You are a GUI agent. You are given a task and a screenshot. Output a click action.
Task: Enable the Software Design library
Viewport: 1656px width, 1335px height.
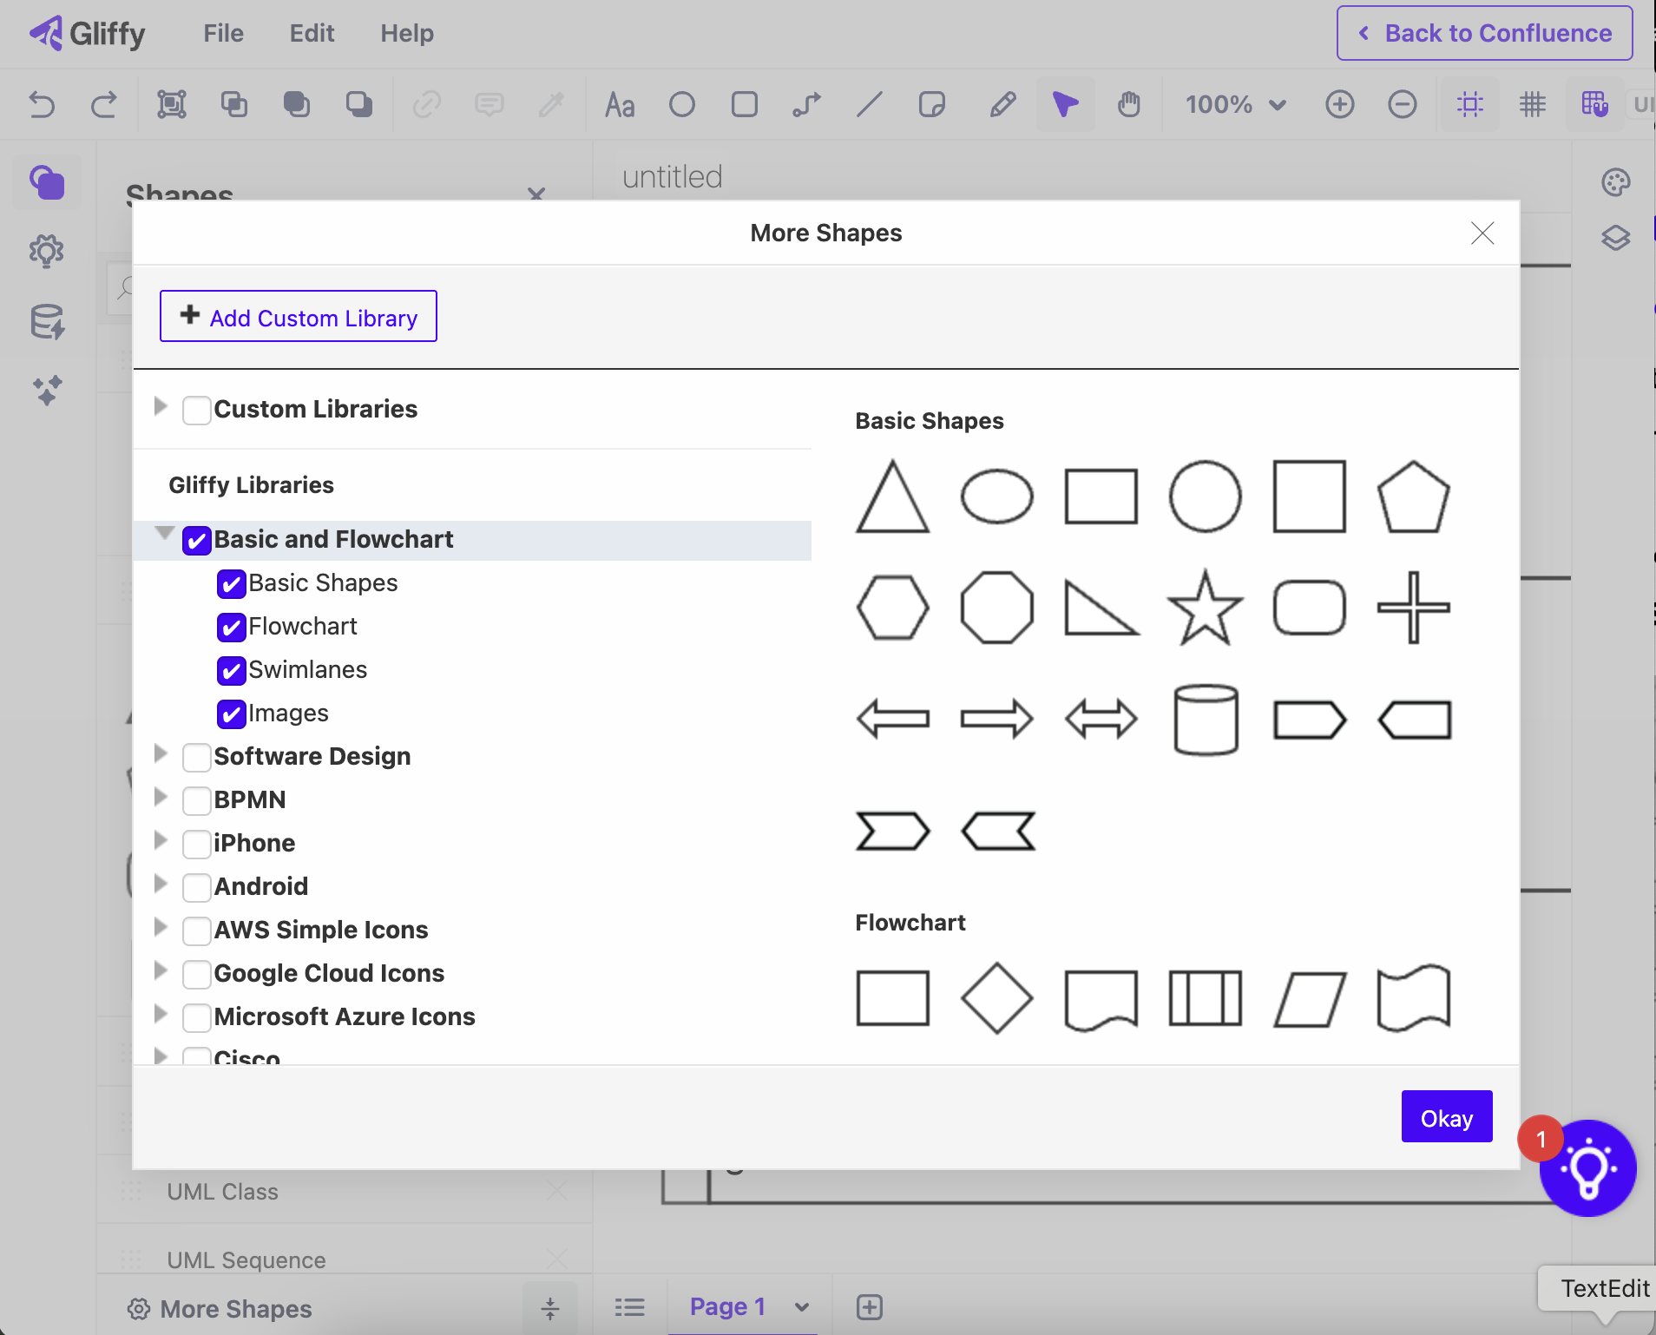197,757
